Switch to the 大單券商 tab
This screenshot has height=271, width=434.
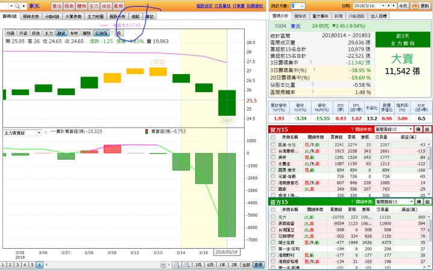(74, 17)
